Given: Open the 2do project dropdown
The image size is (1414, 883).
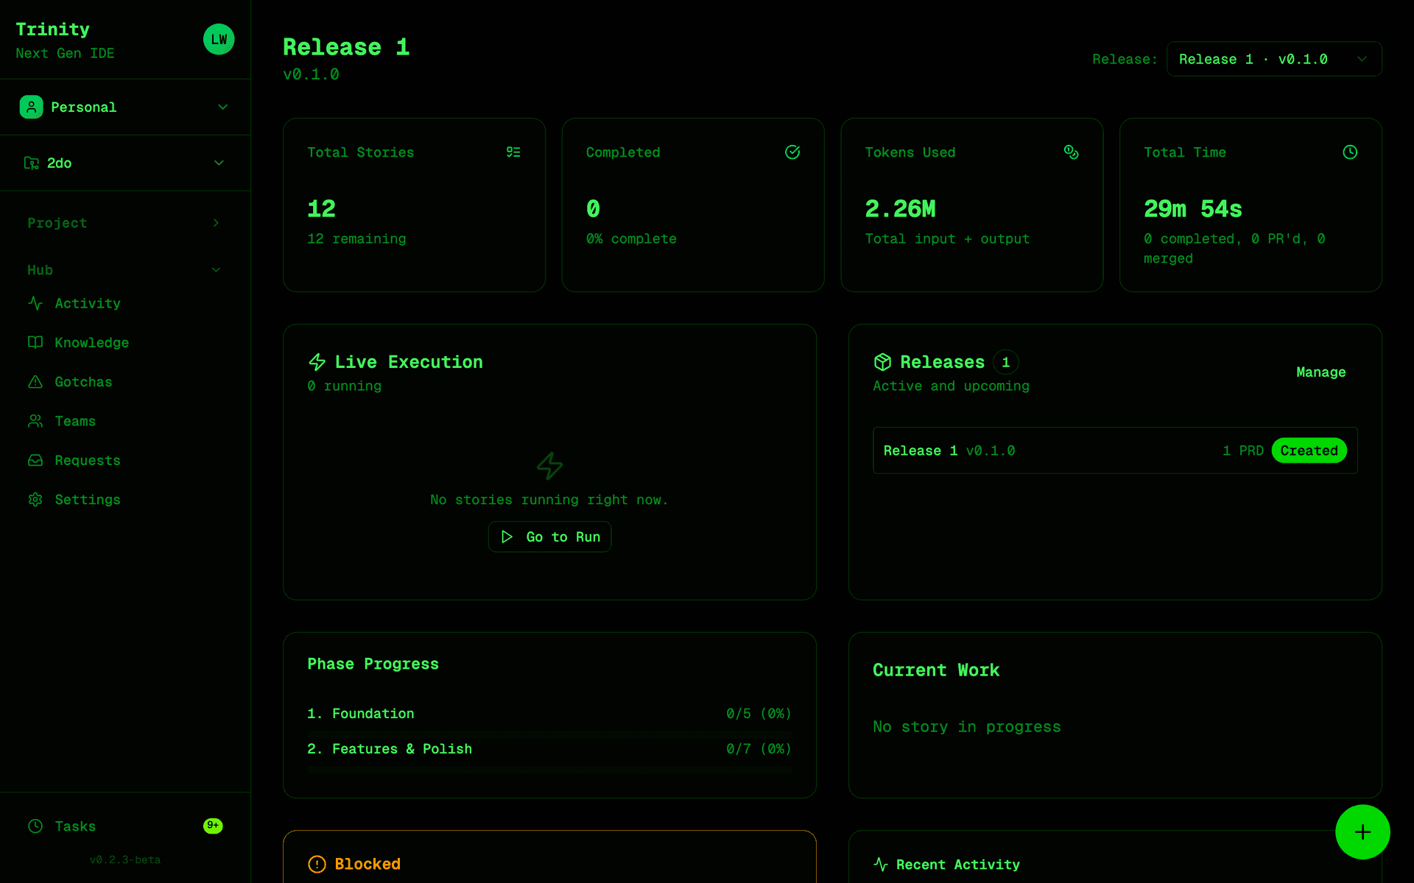Looking at the screenshot, I should click(x=125, y=163).
